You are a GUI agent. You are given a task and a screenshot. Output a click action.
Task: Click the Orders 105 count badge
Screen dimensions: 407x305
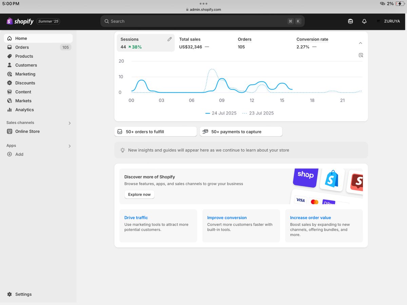(65, 47)
